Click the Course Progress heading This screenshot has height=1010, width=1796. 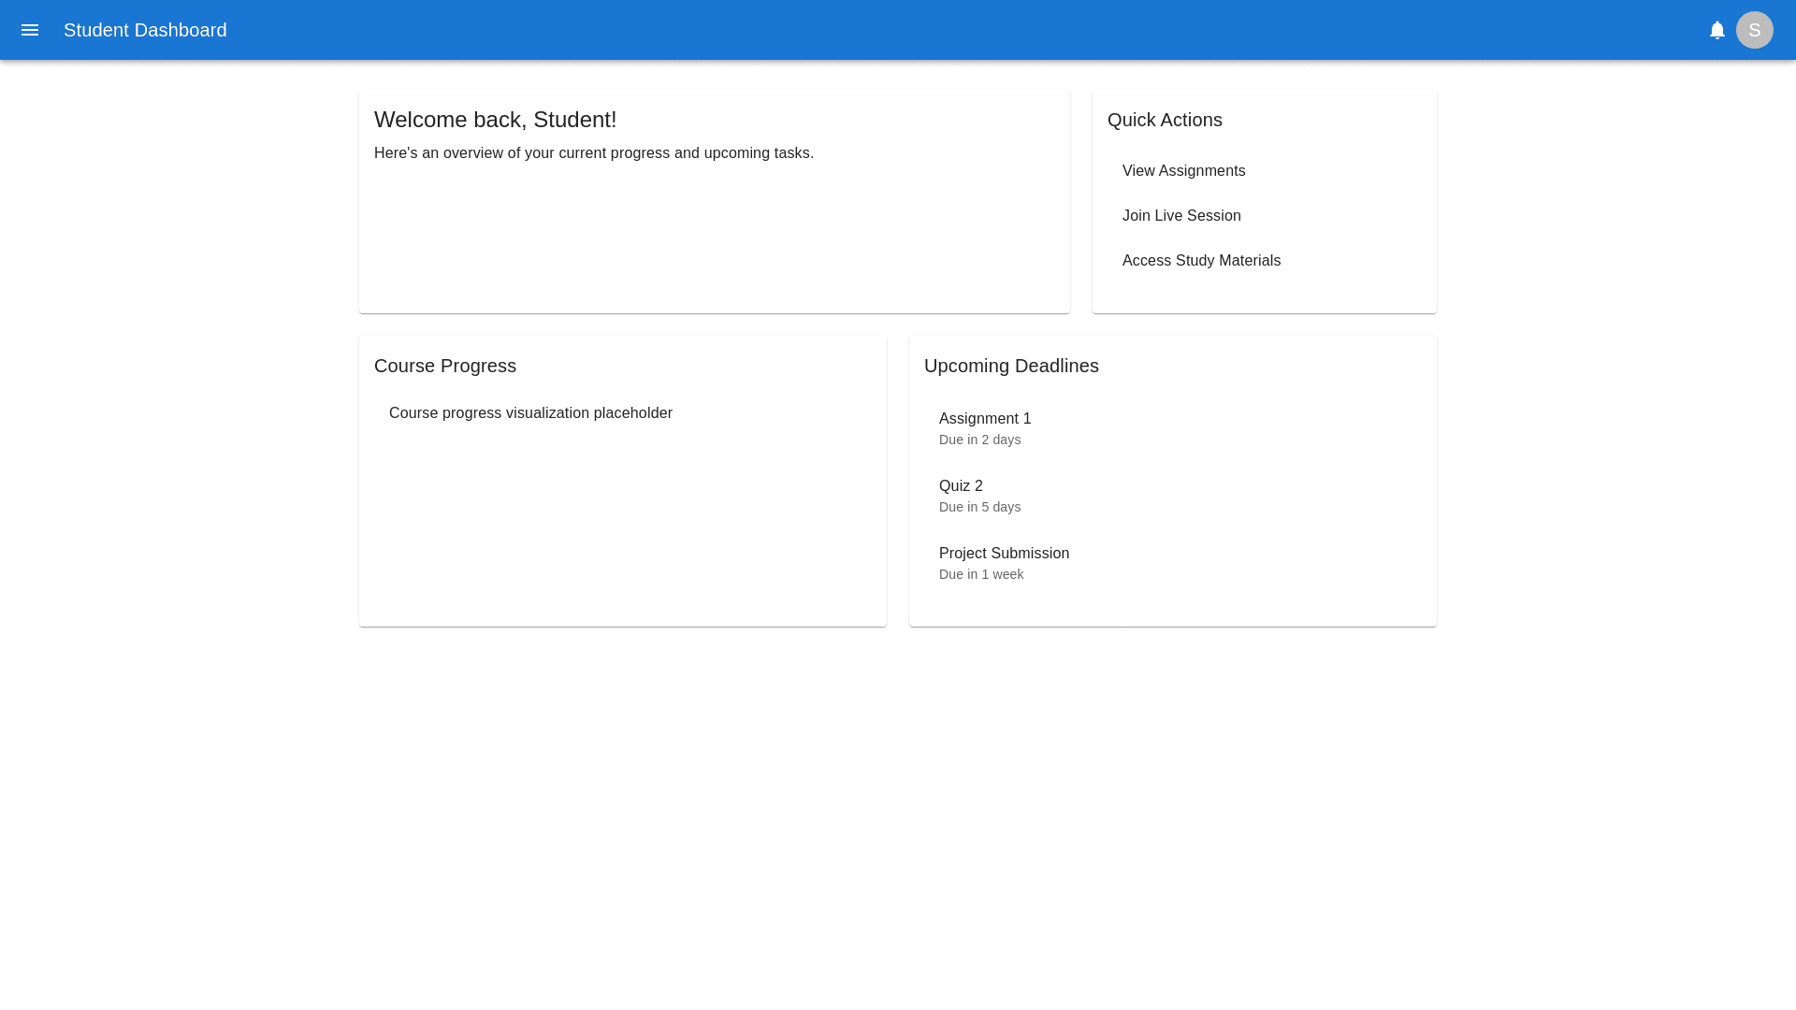tap(445, 366)
